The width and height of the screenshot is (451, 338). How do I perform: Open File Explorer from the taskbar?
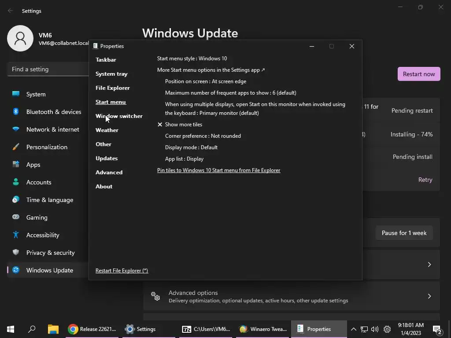pos(53,329)
